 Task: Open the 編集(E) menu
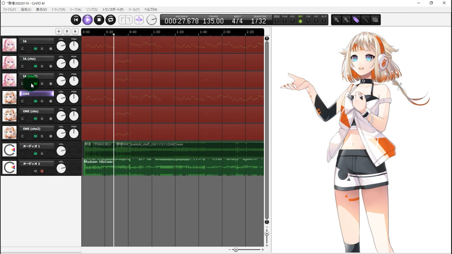tap(26, 9)
